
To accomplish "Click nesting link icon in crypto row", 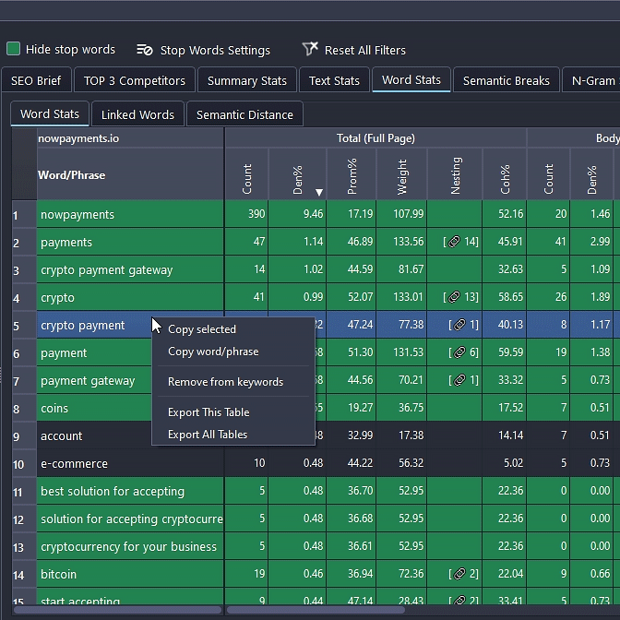I will coord(454,297).
